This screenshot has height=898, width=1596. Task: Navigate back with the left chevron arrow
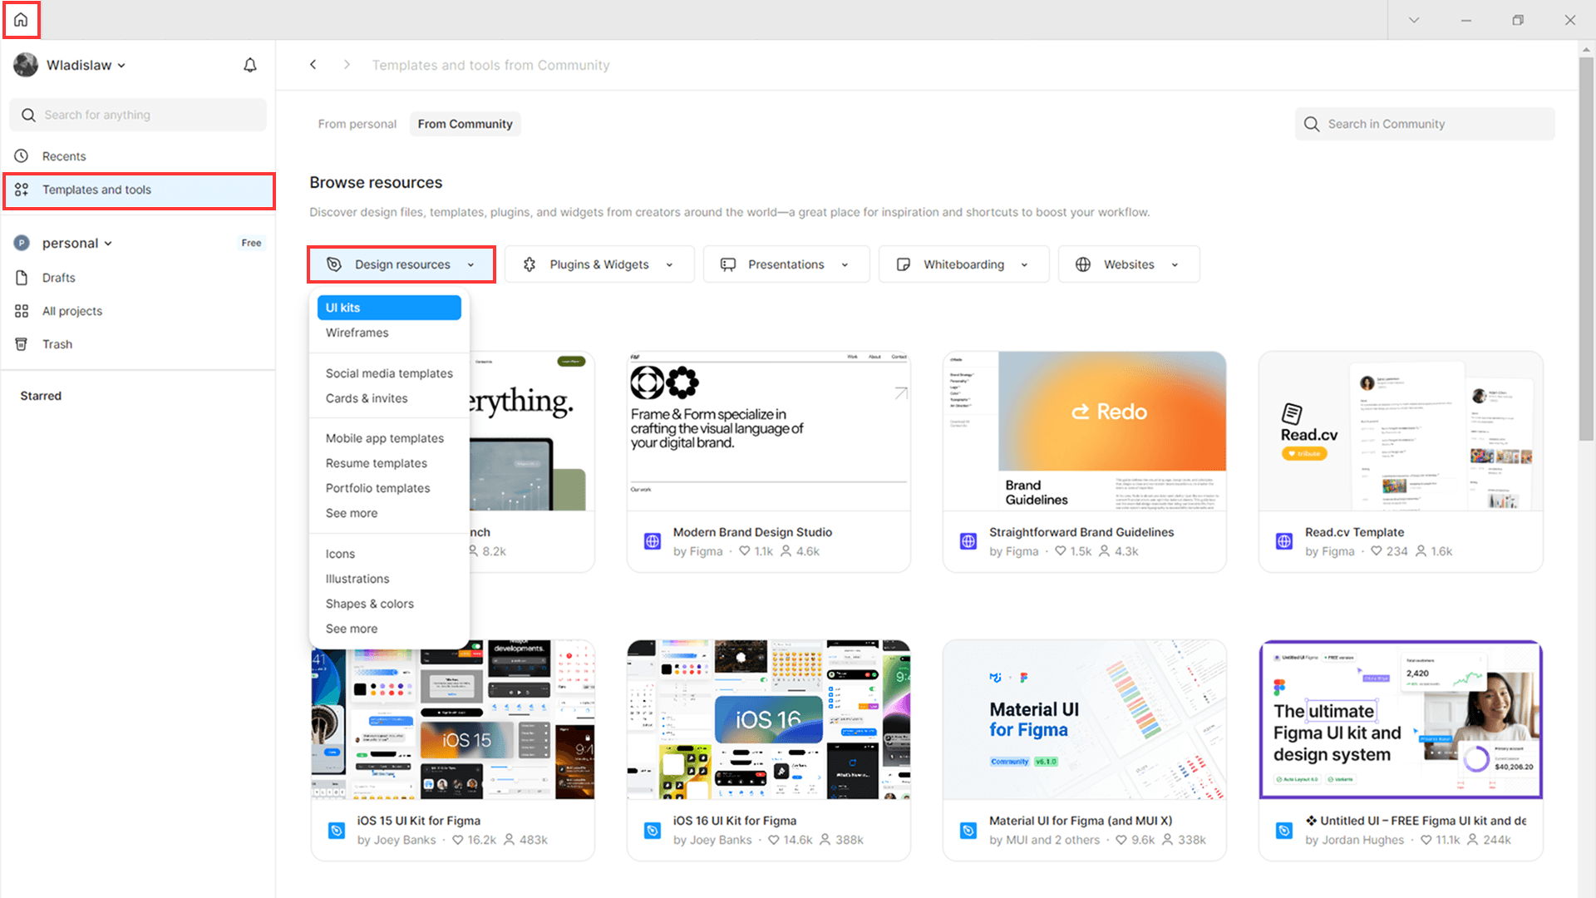[313, 65]
